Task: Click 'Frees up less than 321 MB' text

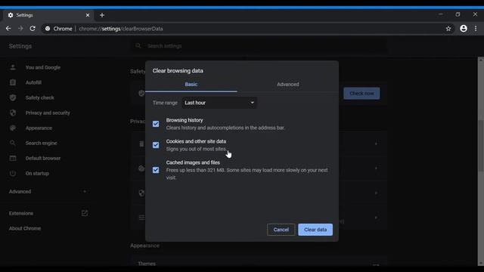Action: tap(196, 170)
